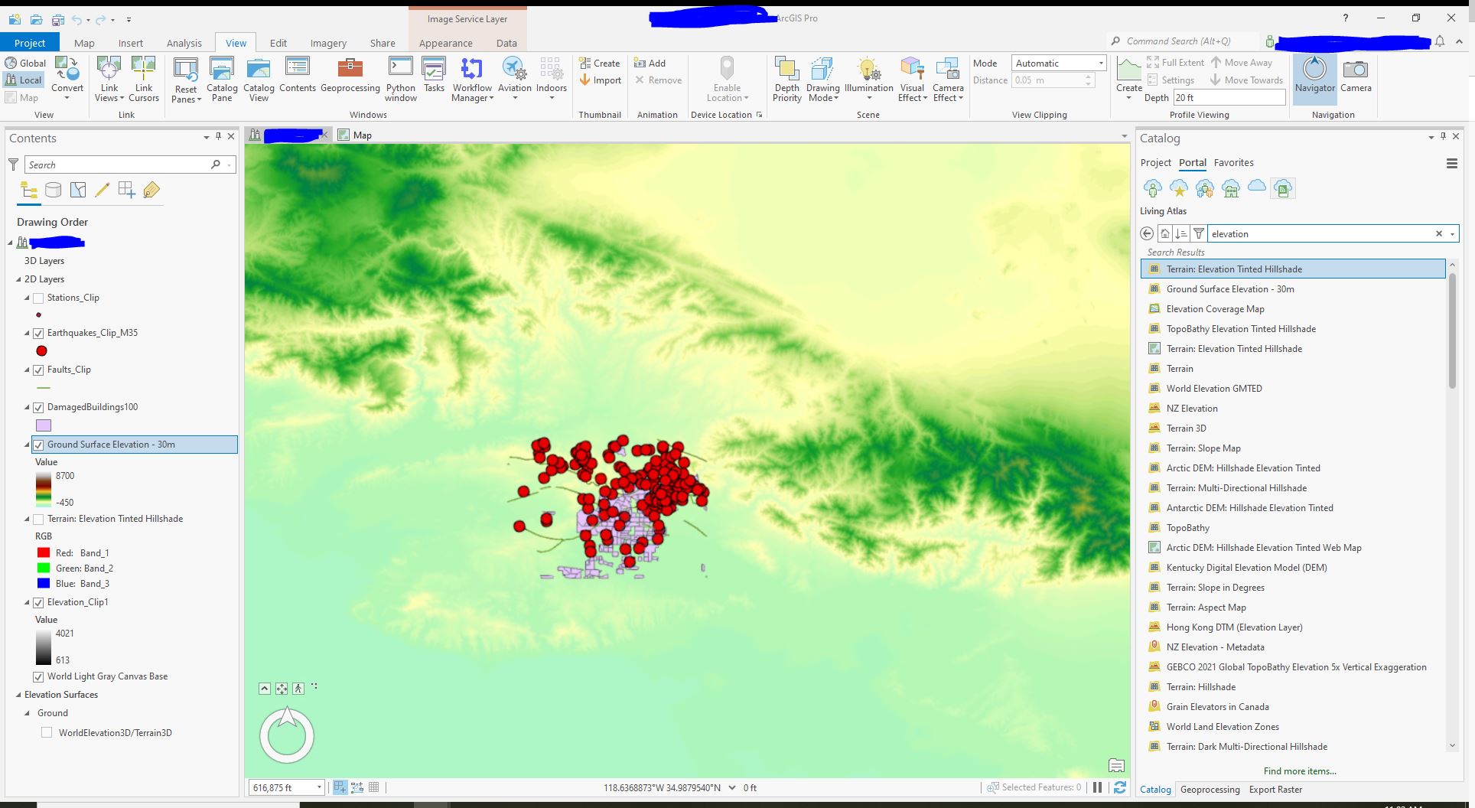This screenshot has height=808, width=1475.
Task: Open the Project tab in the Catalog pane
Action: click(x=1155, y=162)
